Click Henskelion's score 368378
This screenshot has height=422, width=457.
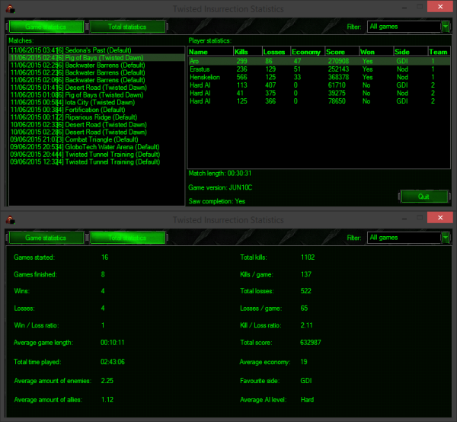click(x=338, y=77)
